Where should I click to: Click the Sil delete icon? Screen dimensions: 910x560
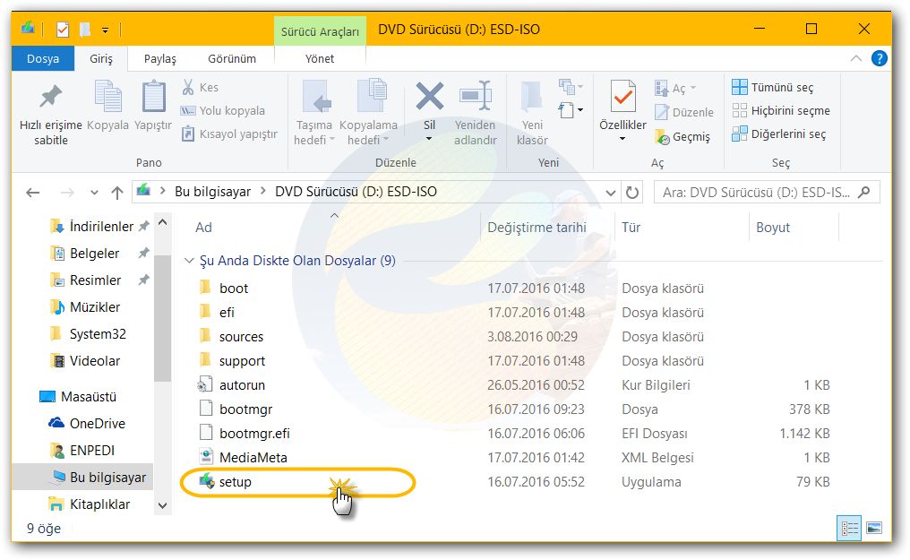[429, 97]
